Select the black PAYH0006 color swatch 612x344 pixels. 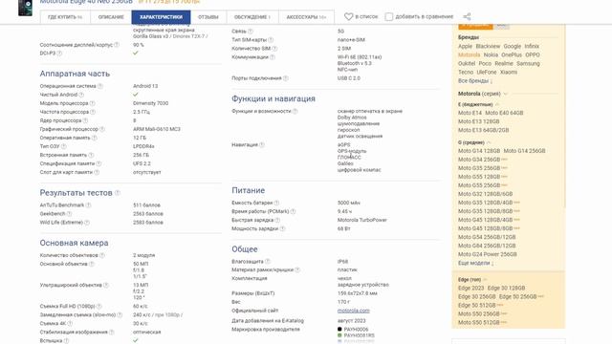click(x=339, y=329)
